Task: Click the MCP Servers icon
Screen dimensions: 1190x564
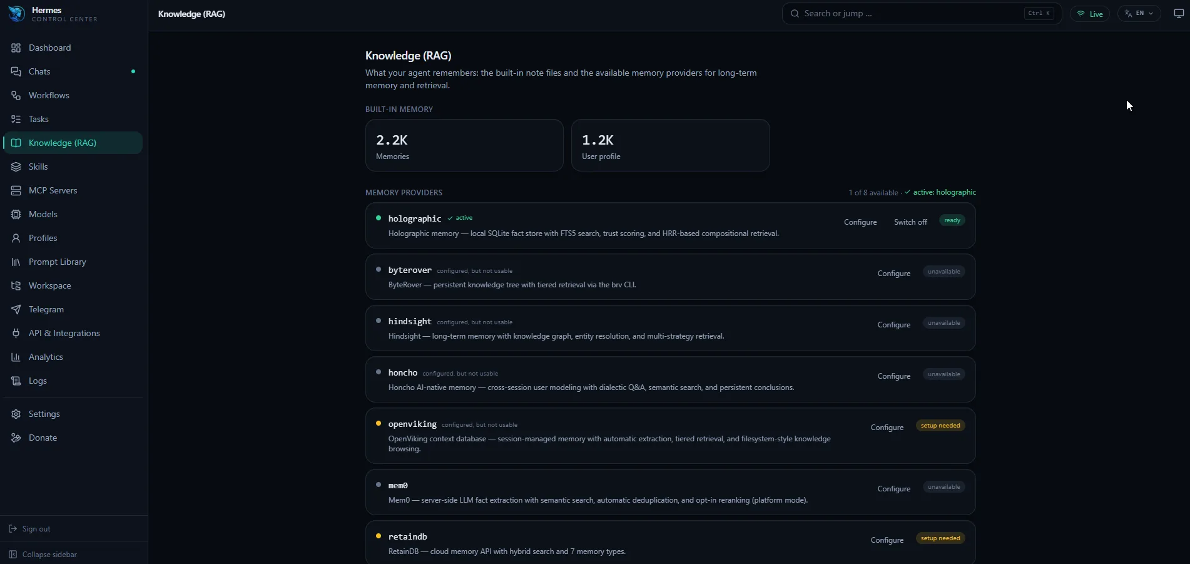Action: pyautogui.click(x=16, y=190)
